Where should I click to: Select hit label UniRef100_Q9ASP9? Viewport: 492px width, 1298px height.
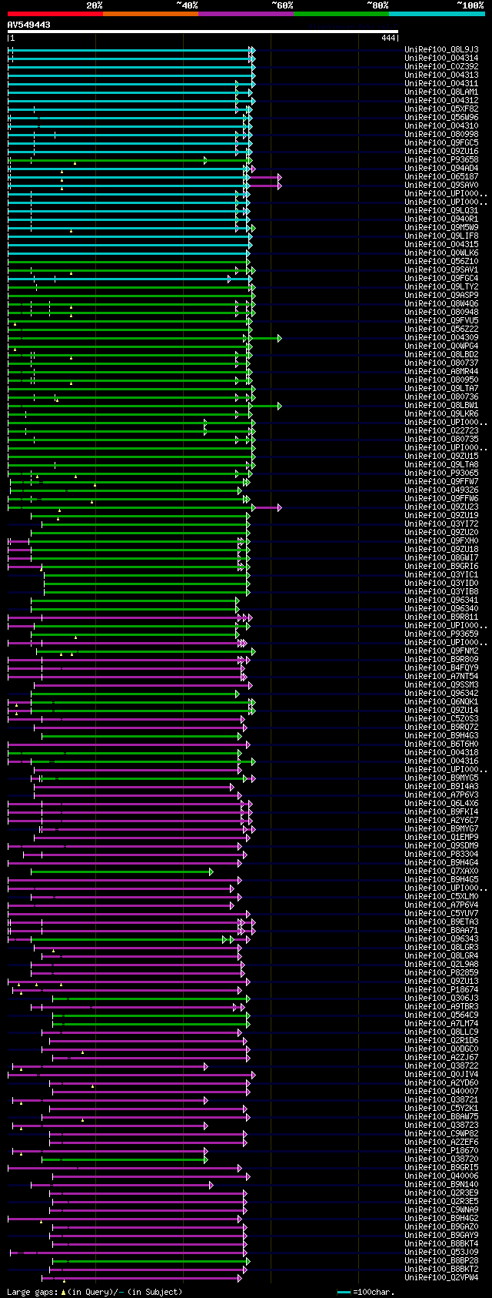coord(441,296)
